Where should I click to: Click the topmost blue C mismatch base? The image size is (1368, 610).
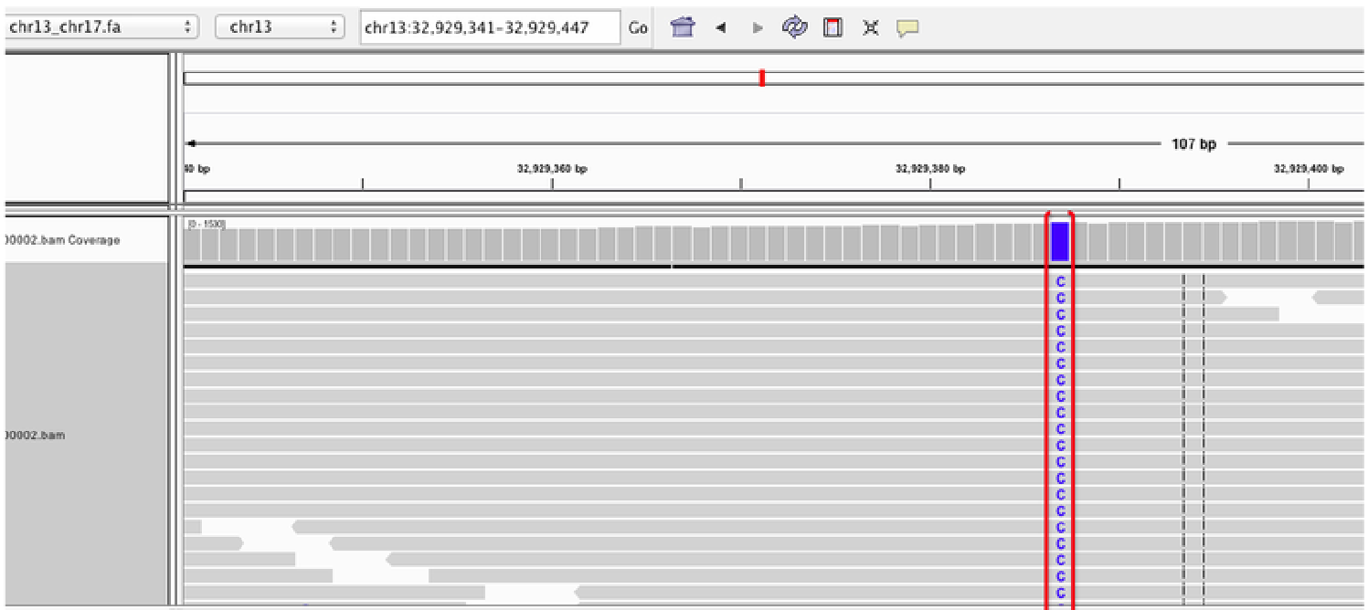coord(1060,282)
